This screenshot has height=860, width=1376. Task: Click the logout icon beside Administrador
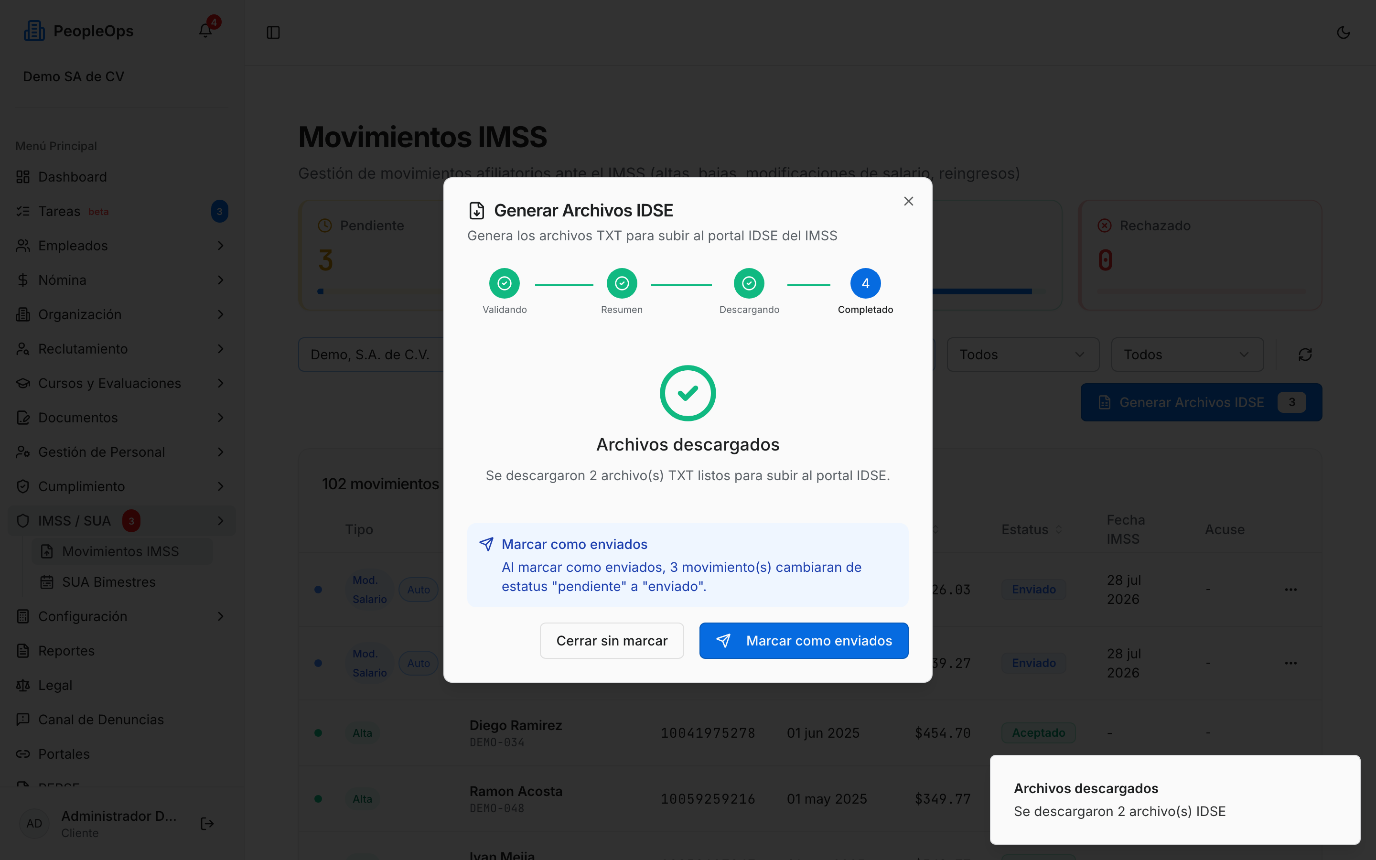click(207, 824)
